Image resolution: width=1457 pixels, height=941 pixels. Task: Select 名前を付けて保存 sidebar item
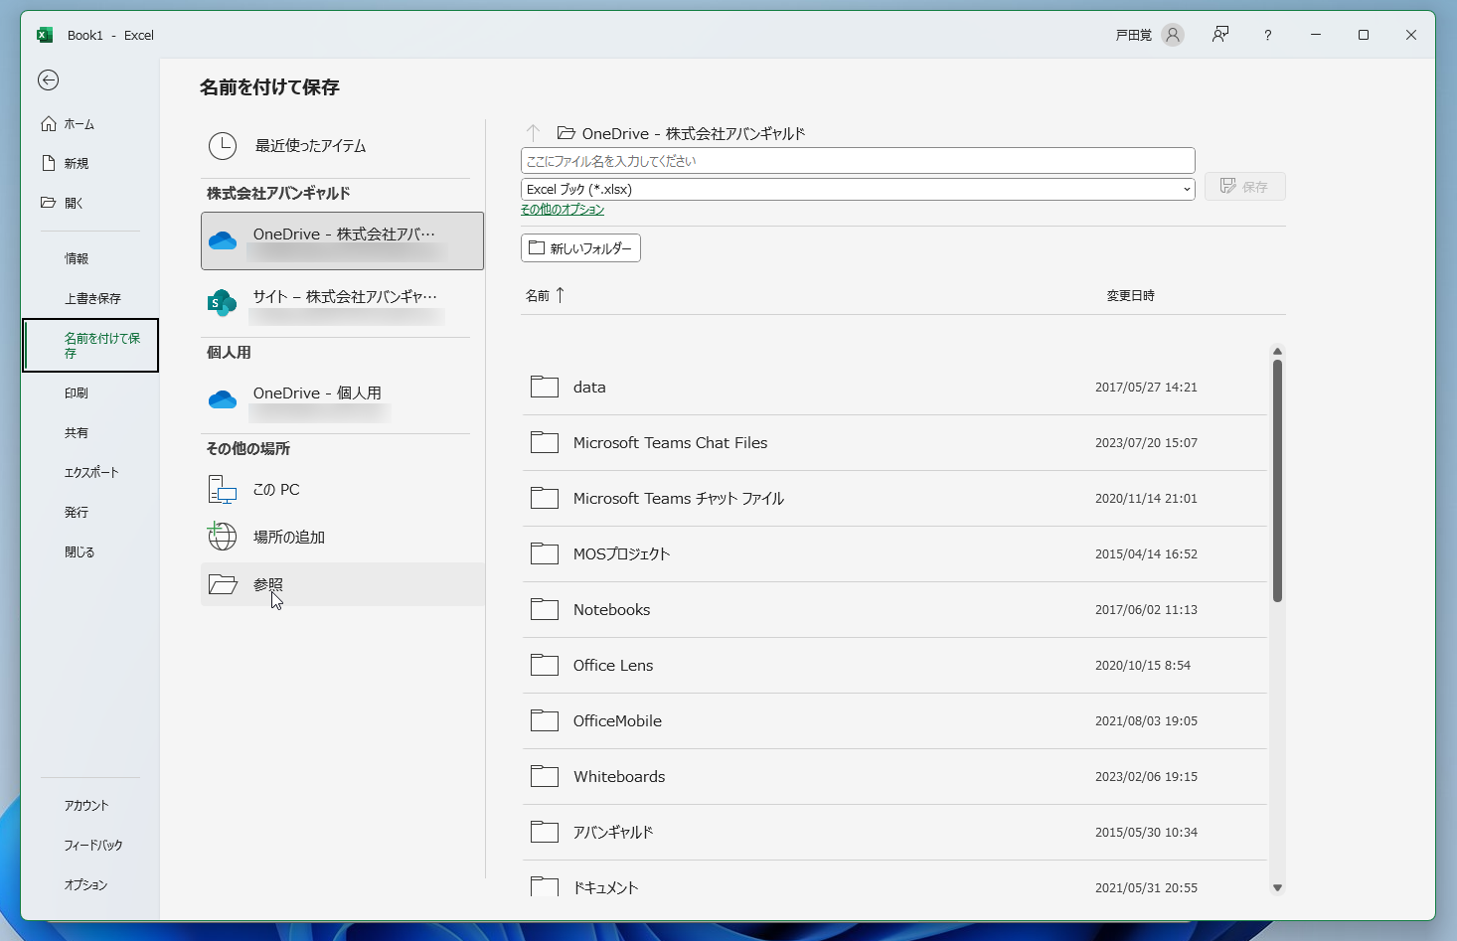pyautogui.click(x=90, y=345)
